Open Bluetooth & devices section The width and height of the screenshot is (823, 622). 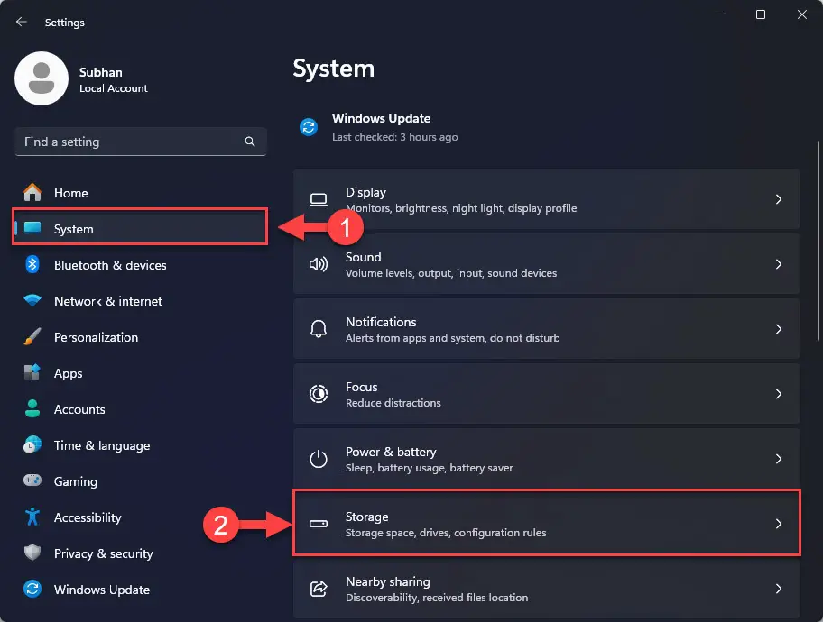(x=141, y=264)
